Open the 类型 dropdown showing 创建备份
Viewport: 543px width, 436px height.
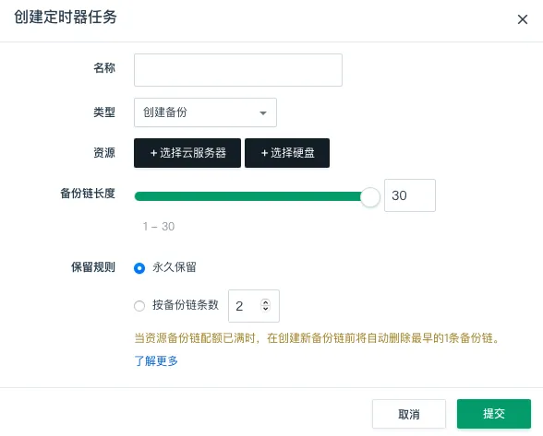pos(205,112)
